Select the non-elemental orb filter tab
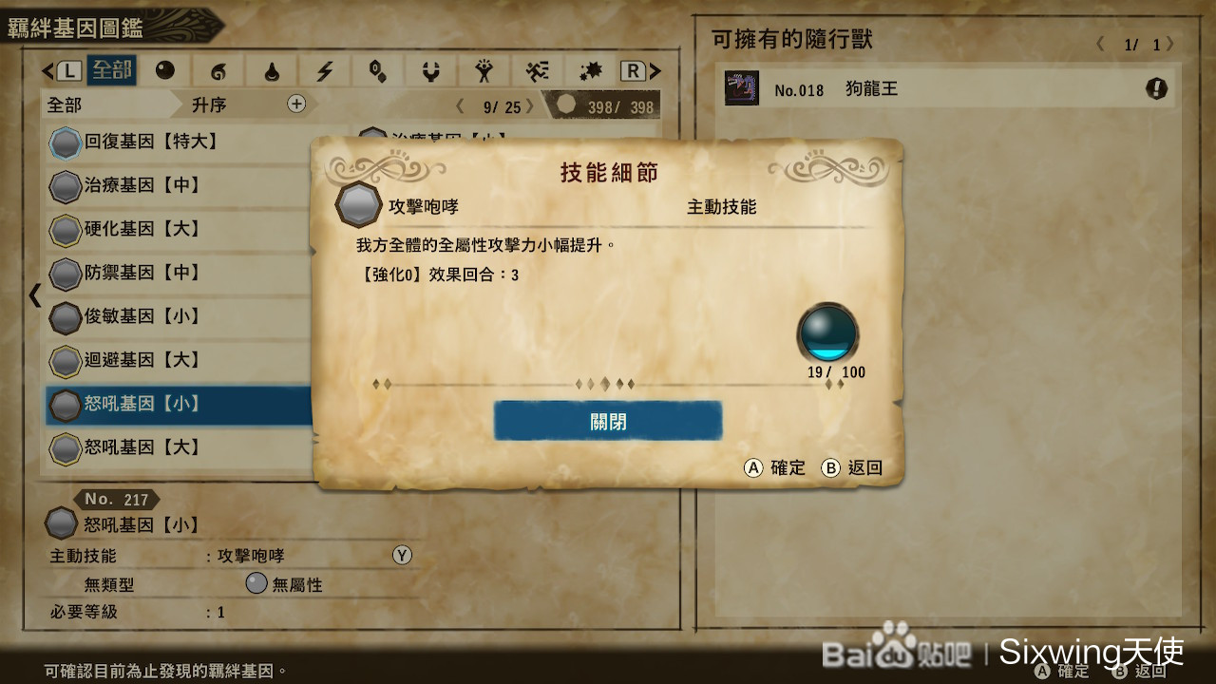This screenshot has height=684, width=1216. (165, 71)
